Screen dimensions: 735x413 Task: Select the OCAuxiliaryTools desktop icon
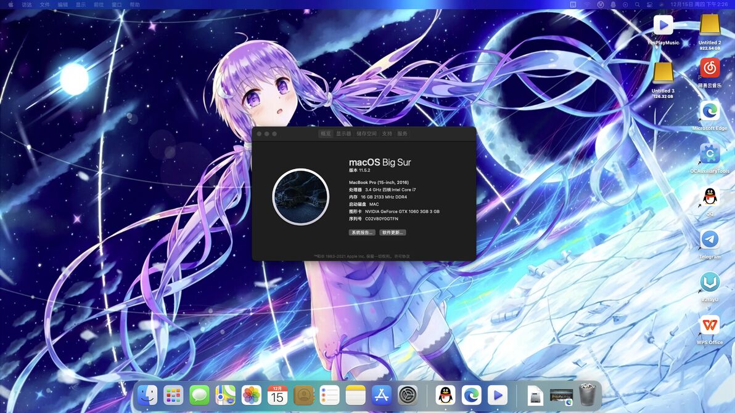click(710, 154)
